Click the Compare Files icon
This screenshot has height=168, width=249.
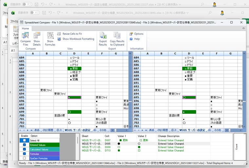(x=25, y=39)
